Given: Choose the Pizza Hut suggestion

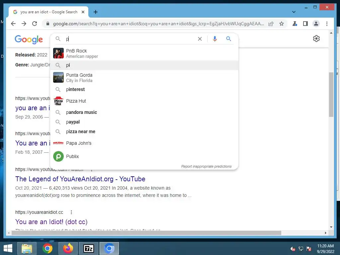Looking at the screenshot, I should [144, 101].
